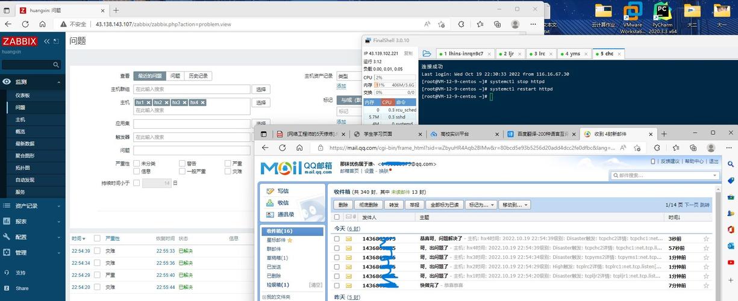Check the first email's selection checkbox
738x301 pixels.
coord(337,239)
